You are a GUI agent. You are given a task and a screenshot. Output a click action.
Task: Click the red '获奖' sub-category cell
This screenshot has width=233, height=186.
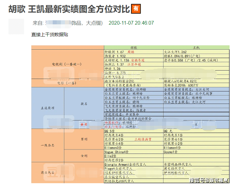[84, 125]
